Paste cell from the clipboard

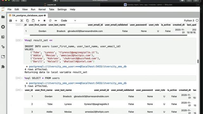[x=33, y=21]
